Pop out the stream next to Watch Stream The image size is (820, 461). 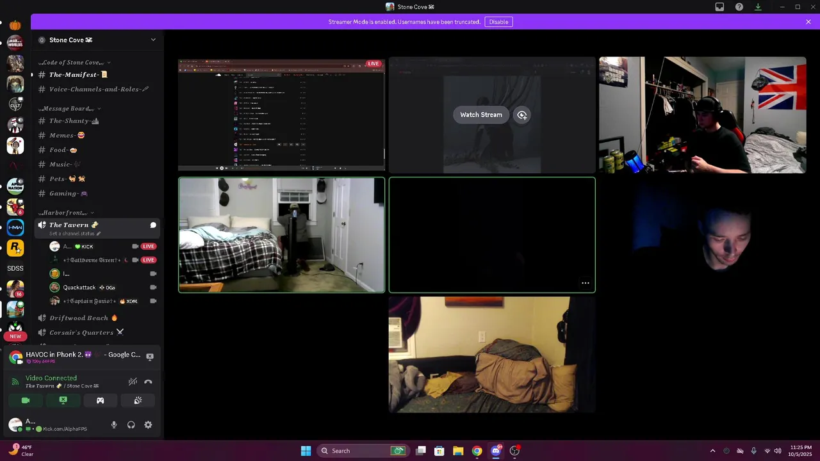pos(522,115)
